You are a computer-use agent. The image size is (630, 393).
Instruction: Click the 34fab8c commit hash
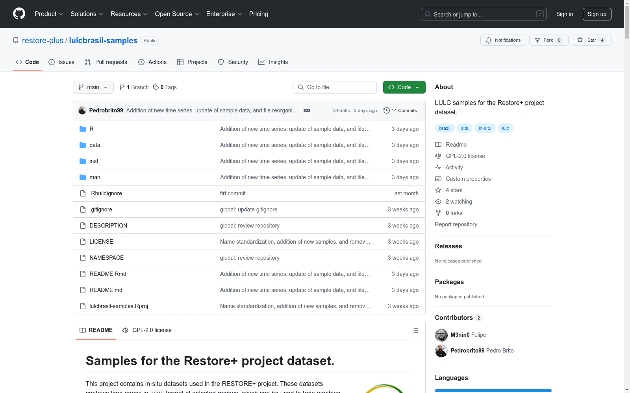(x=341, y=110)
